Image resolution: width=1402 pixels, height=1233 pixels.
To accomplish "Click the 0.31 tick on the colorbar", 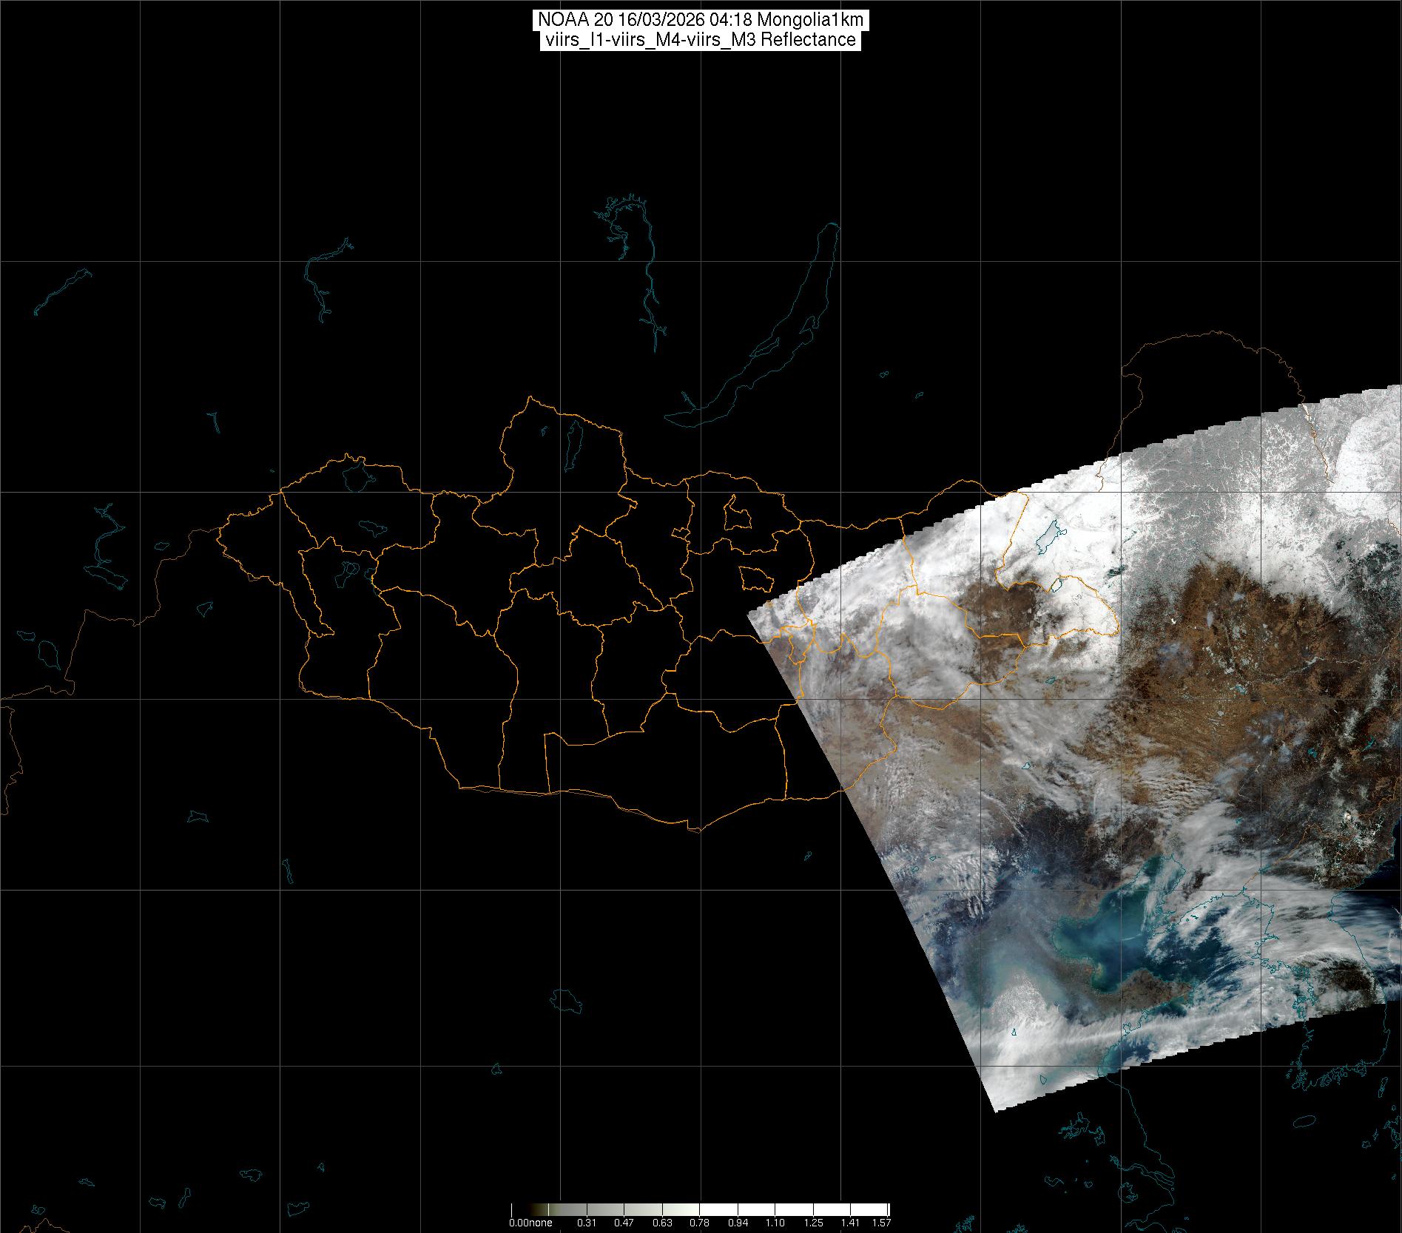I will 587,1223.
